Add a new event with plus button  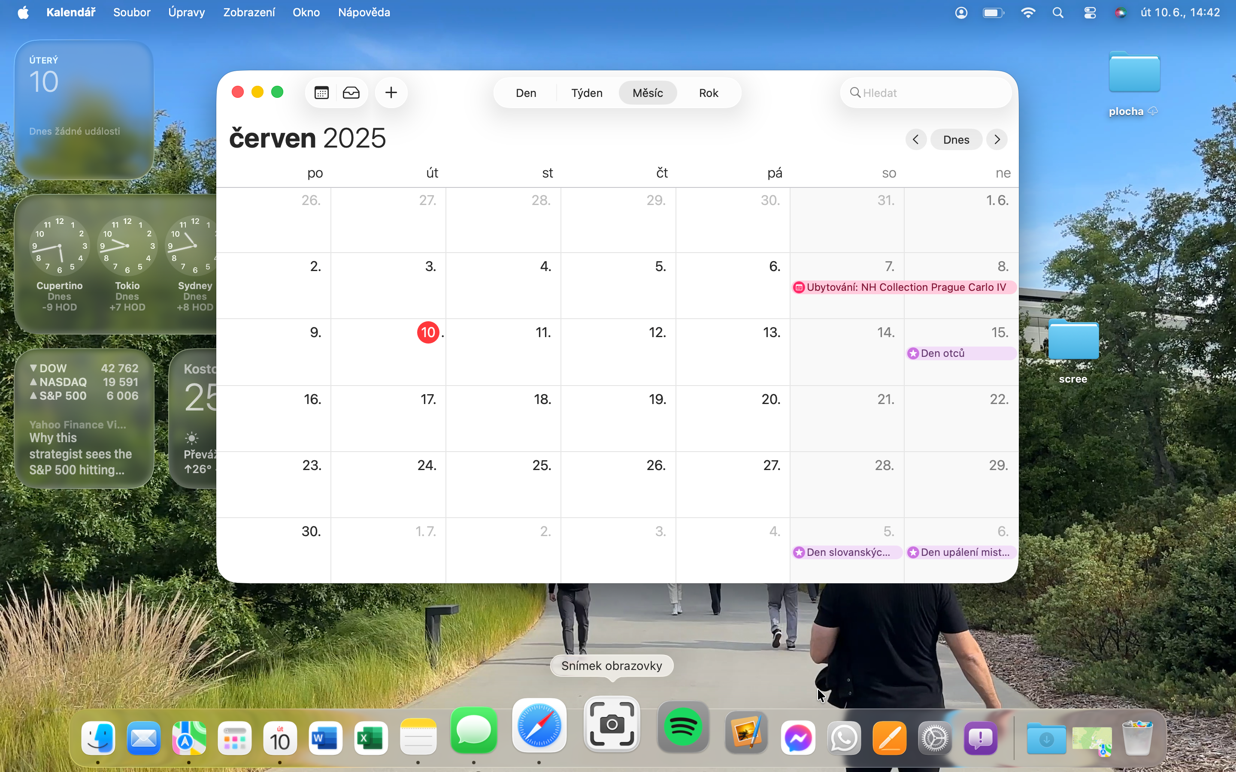coord(391,93)
